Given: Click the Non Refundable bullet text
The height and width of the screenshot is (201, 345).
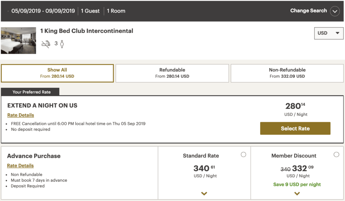Looking at the screenshot, I should pos(27,175).
